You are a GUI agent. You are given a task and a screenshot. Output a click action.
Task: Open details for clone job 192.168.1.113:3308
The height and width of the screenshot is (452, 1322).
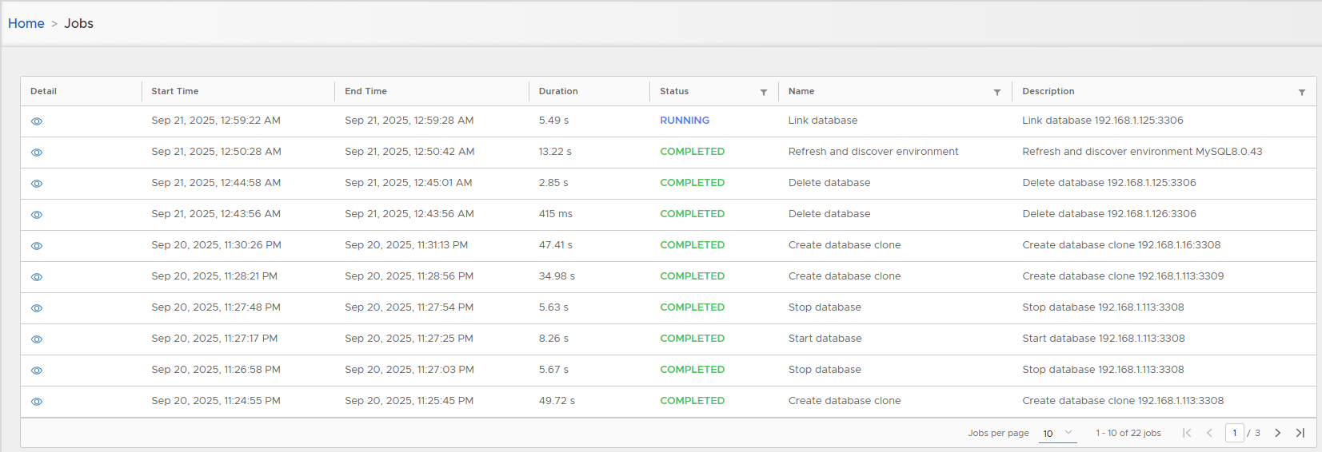(x=37, y=402)
